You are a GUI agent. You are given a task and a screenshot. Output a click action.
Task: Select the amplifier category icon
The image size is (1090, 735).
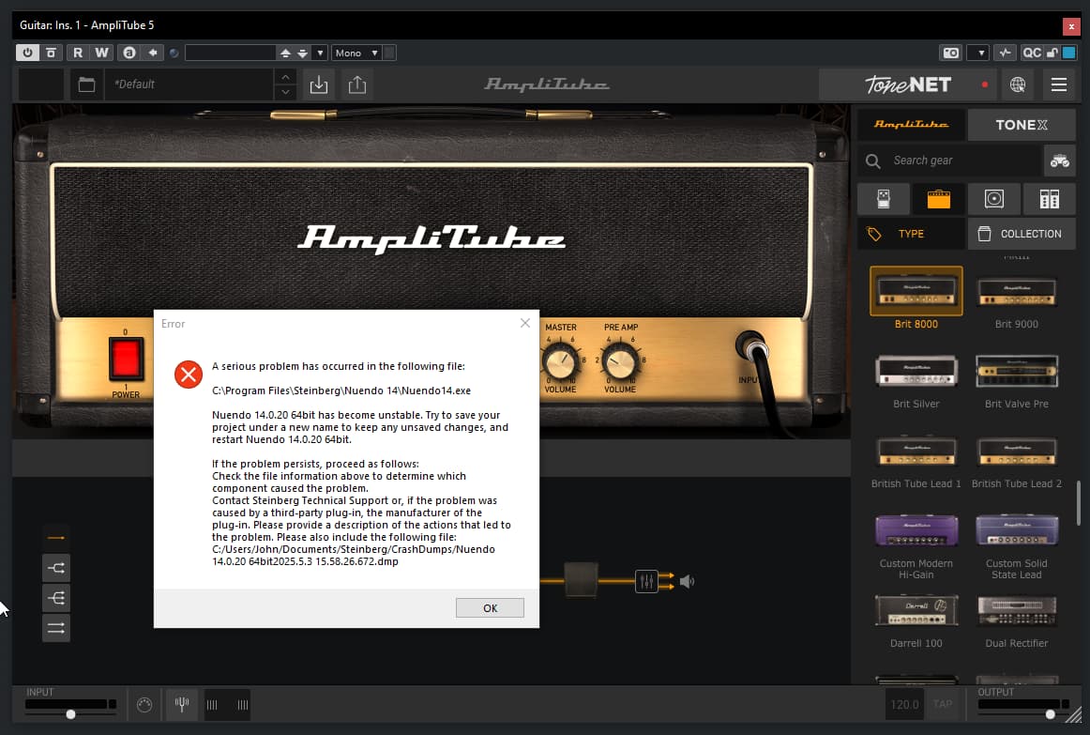coord(938,199)
